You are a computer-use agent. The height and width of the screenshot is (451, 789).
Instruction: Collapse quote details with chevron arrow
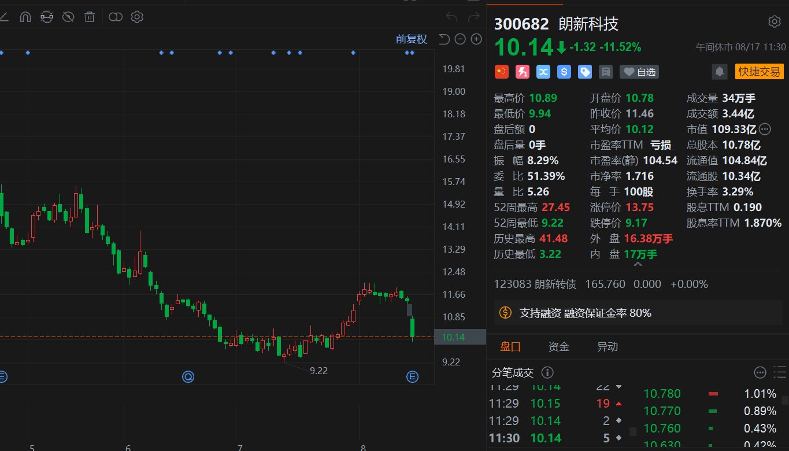click(x=638, y=264)
